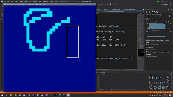The width and height of the screenshot is (173, 97).
Task: Click the feedback icon beside Live Share
Action: pos(171,4)
